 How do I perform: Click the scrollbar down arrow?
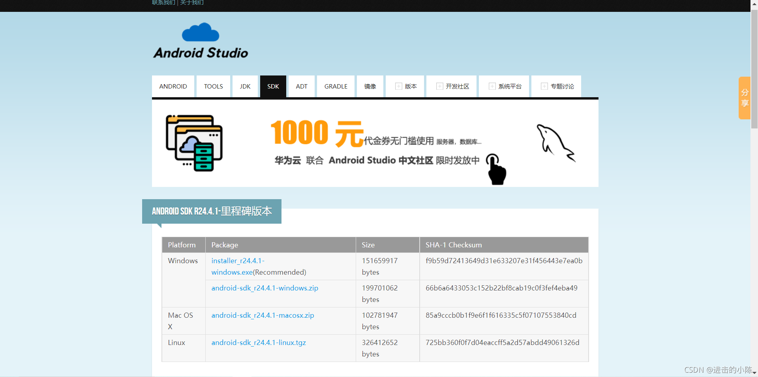754,373
